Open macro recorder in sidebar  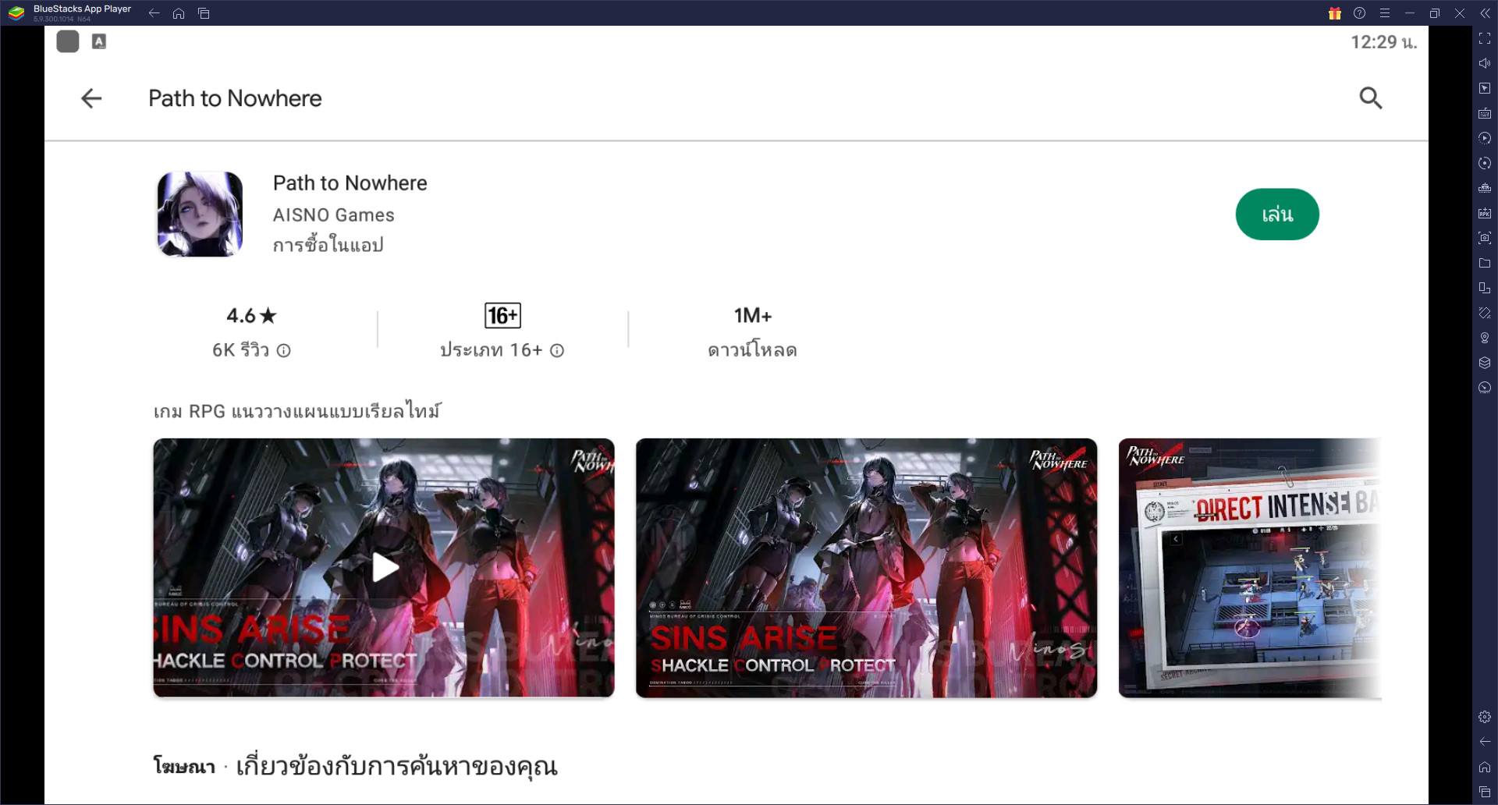pyautogui.click(x=1485, y=138)
